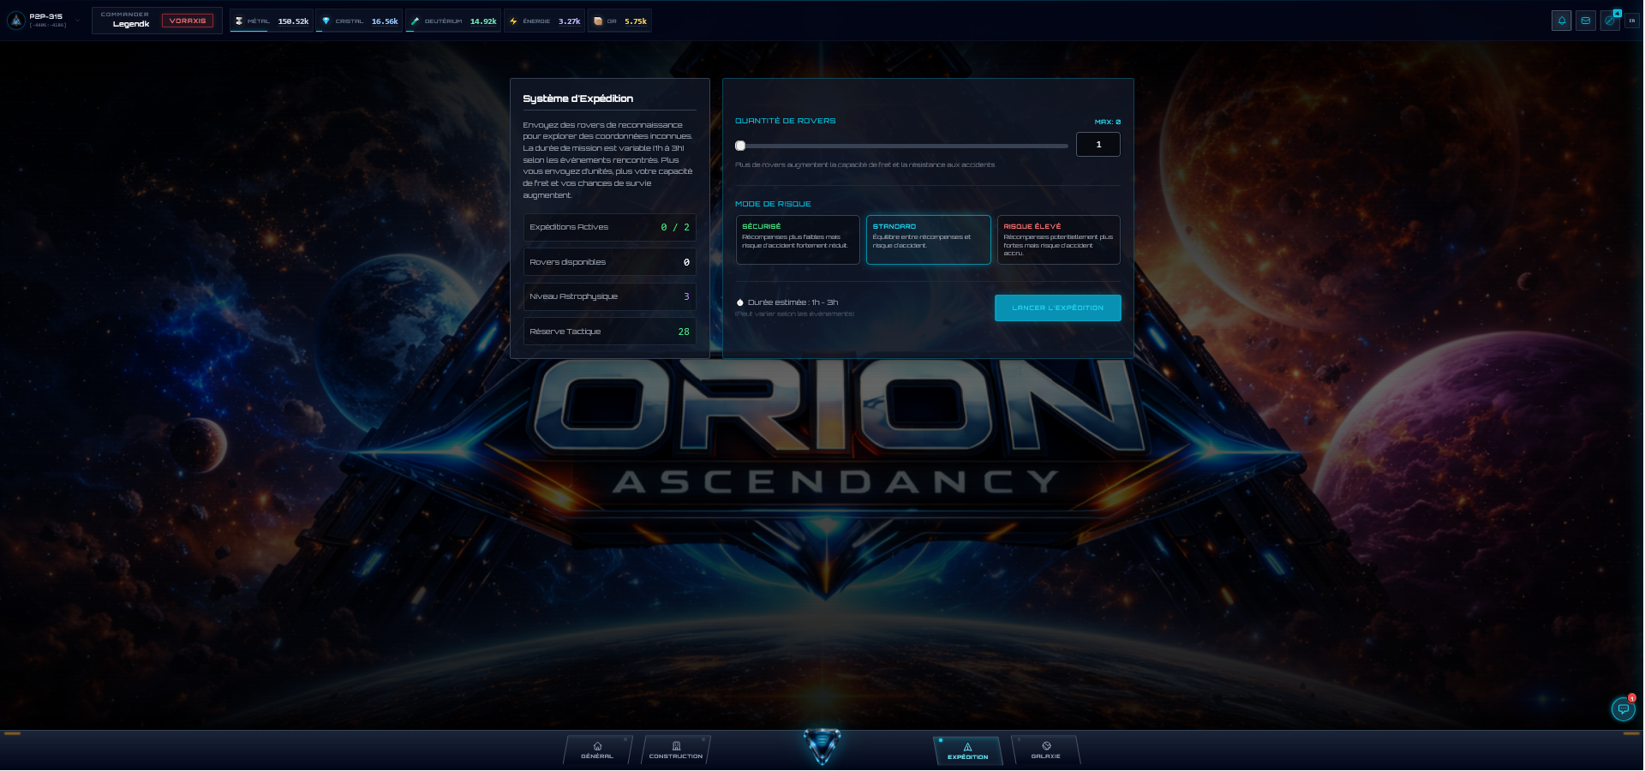Select the Sécurisé risk mode
Screen dimensions: 1645x771
(x=797, y=239)
